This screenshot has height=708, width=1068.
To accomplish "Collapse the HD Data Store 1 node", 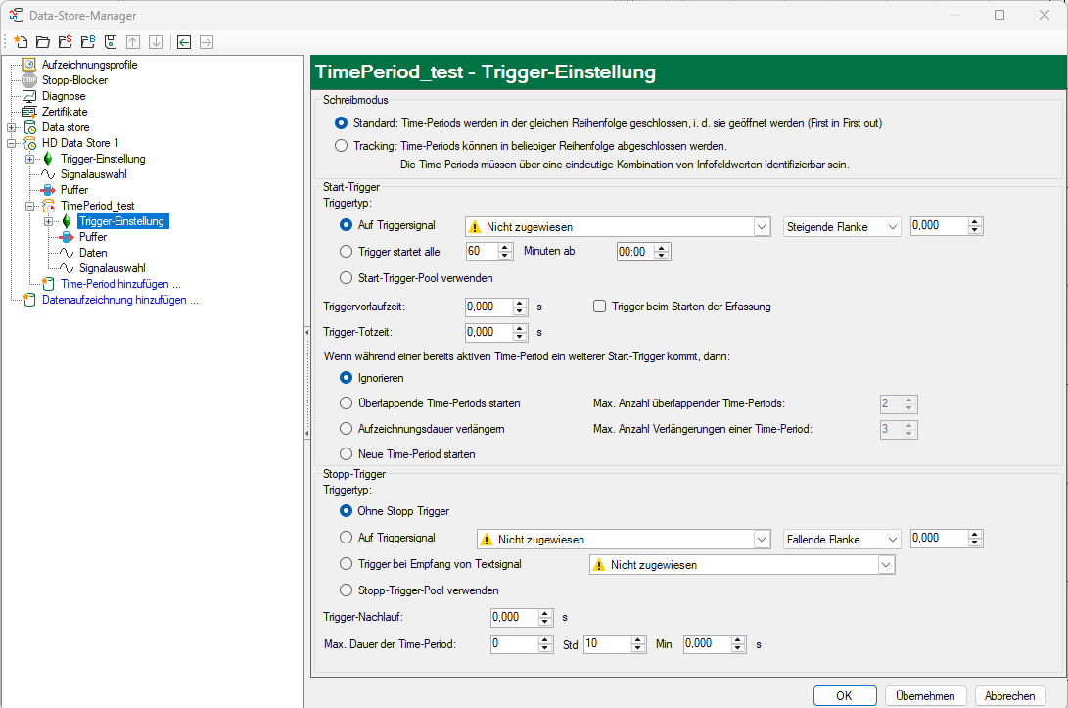I will pyautogui.click(x=12, y=143).
